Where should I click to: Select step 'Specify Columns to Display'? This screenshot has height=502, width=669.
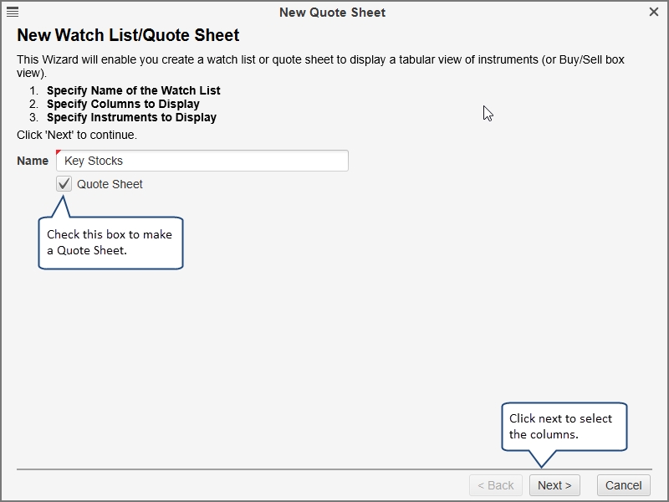123,104
